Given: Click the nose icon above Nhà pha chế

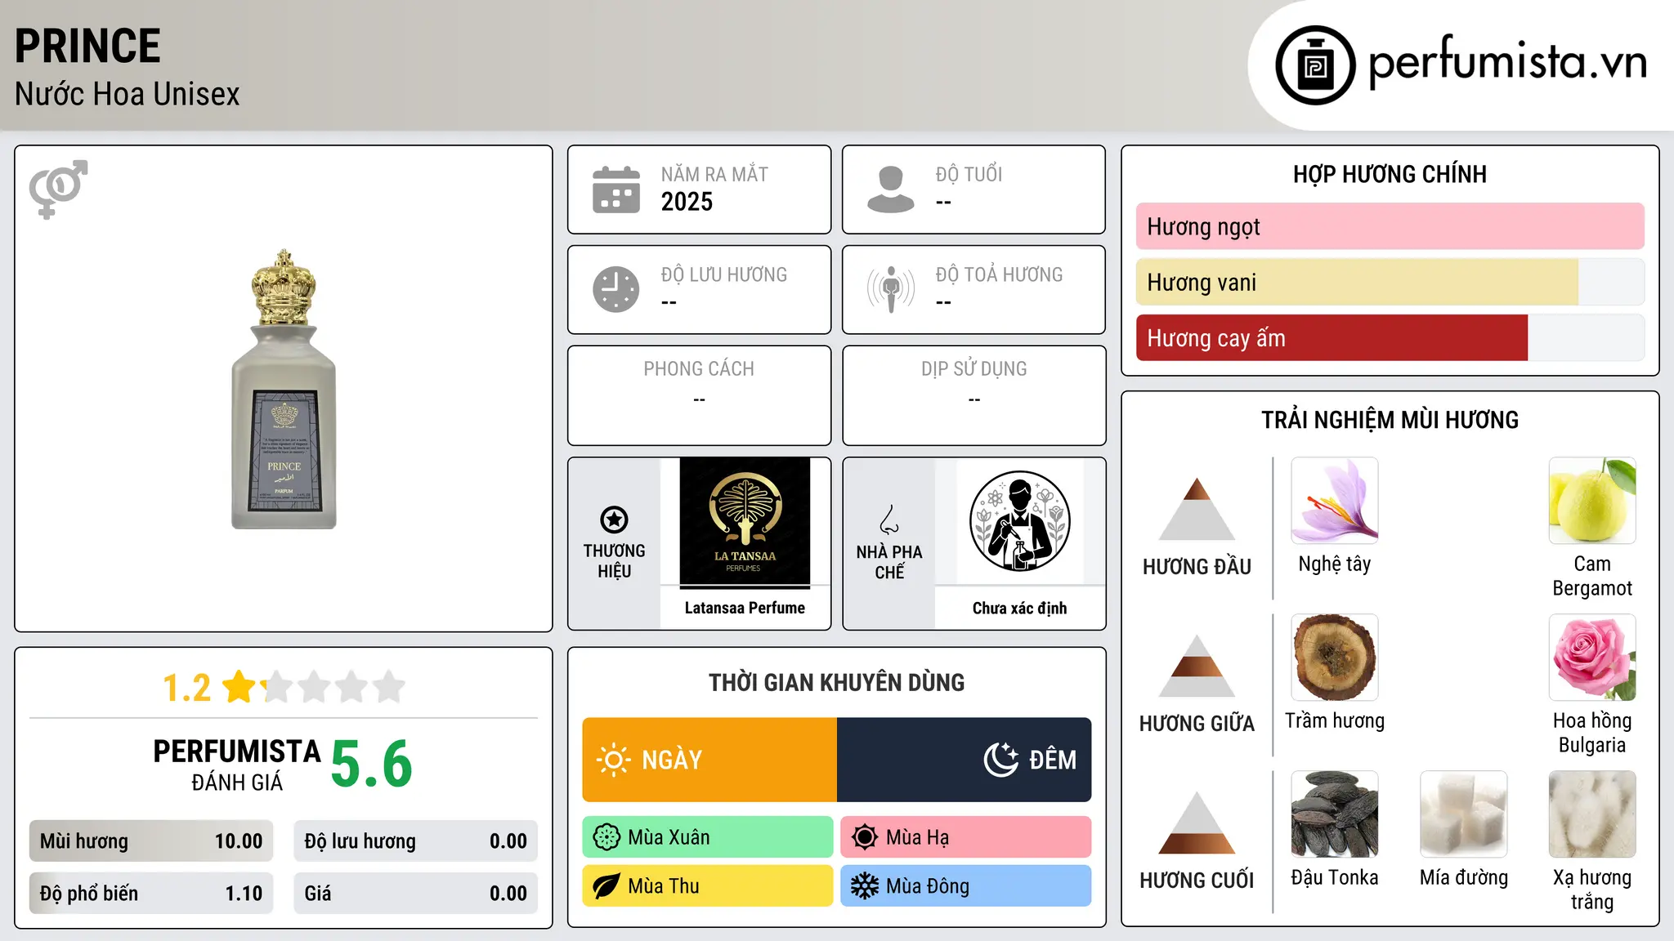Looking at the screenshot, I should [889, 520].
